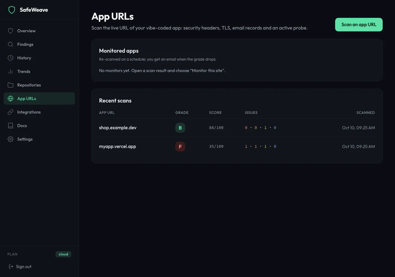Image resolution: width=395 pixels, height=277 pixels.
Task: Click the Overview shield icon
Action: tap(10, 31)
